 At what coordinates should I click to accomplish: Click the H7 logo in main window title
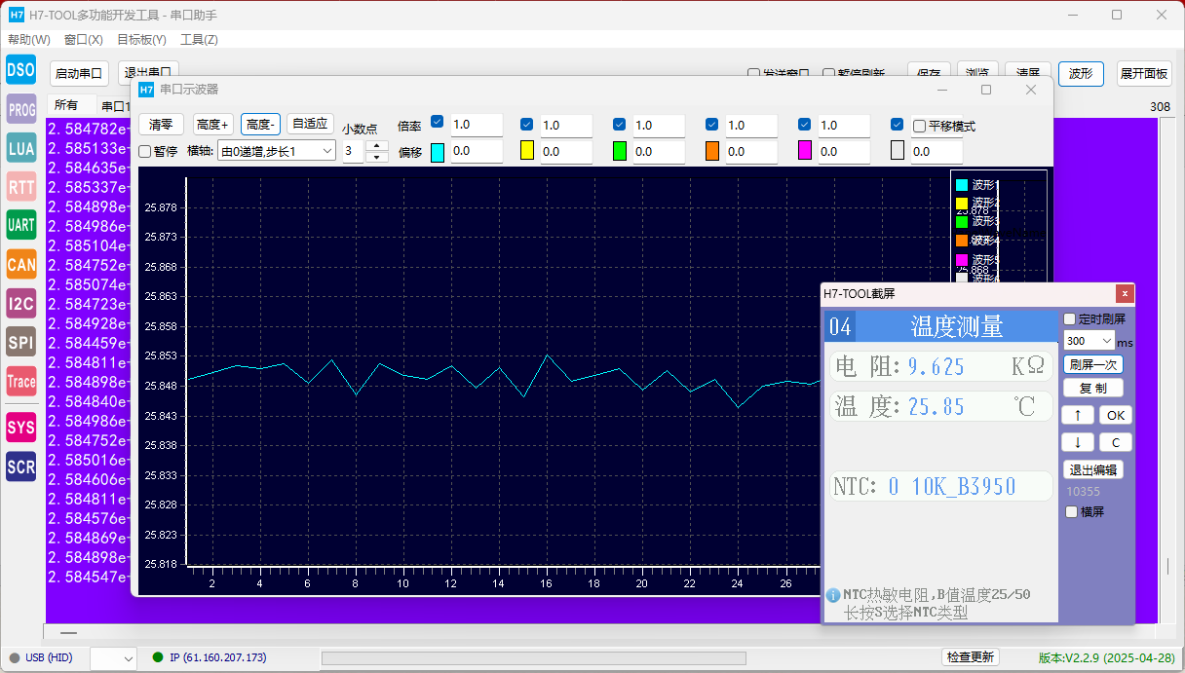pyautogui.click(x=17, y=15)
